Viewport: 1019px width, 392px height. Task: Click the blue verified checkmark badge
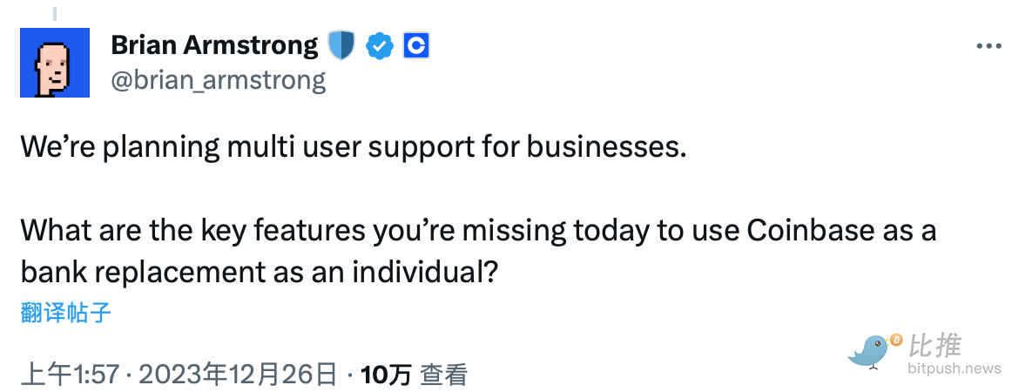pos(379,46)
